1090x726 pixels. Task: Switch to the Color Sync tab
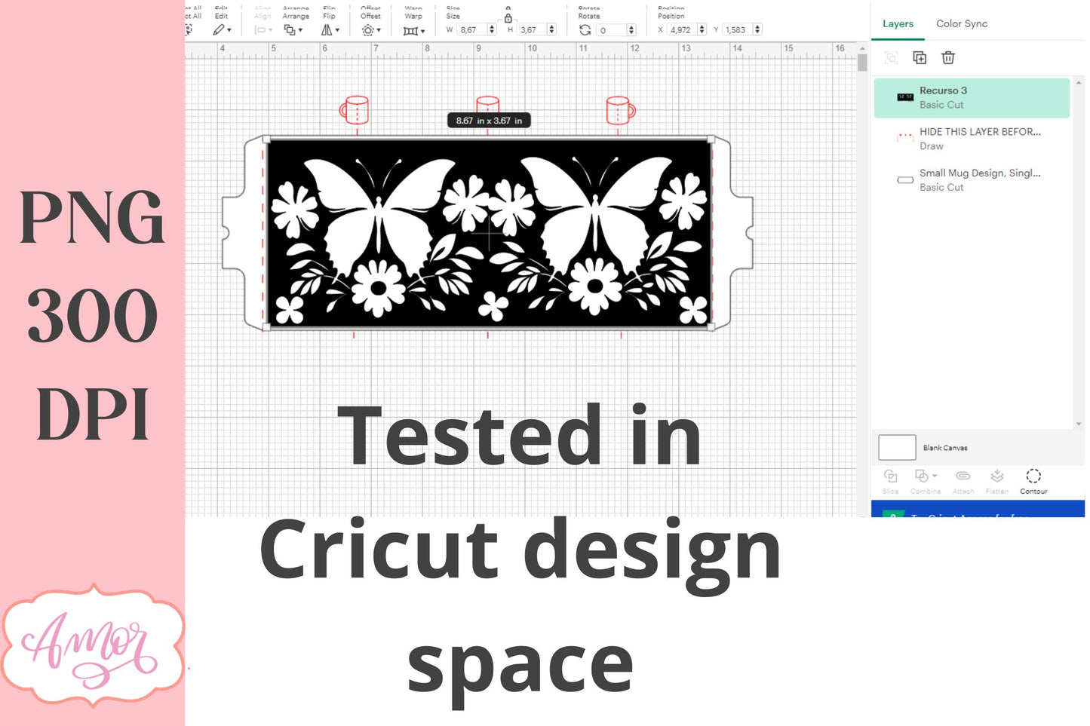[x=961, y=23]
